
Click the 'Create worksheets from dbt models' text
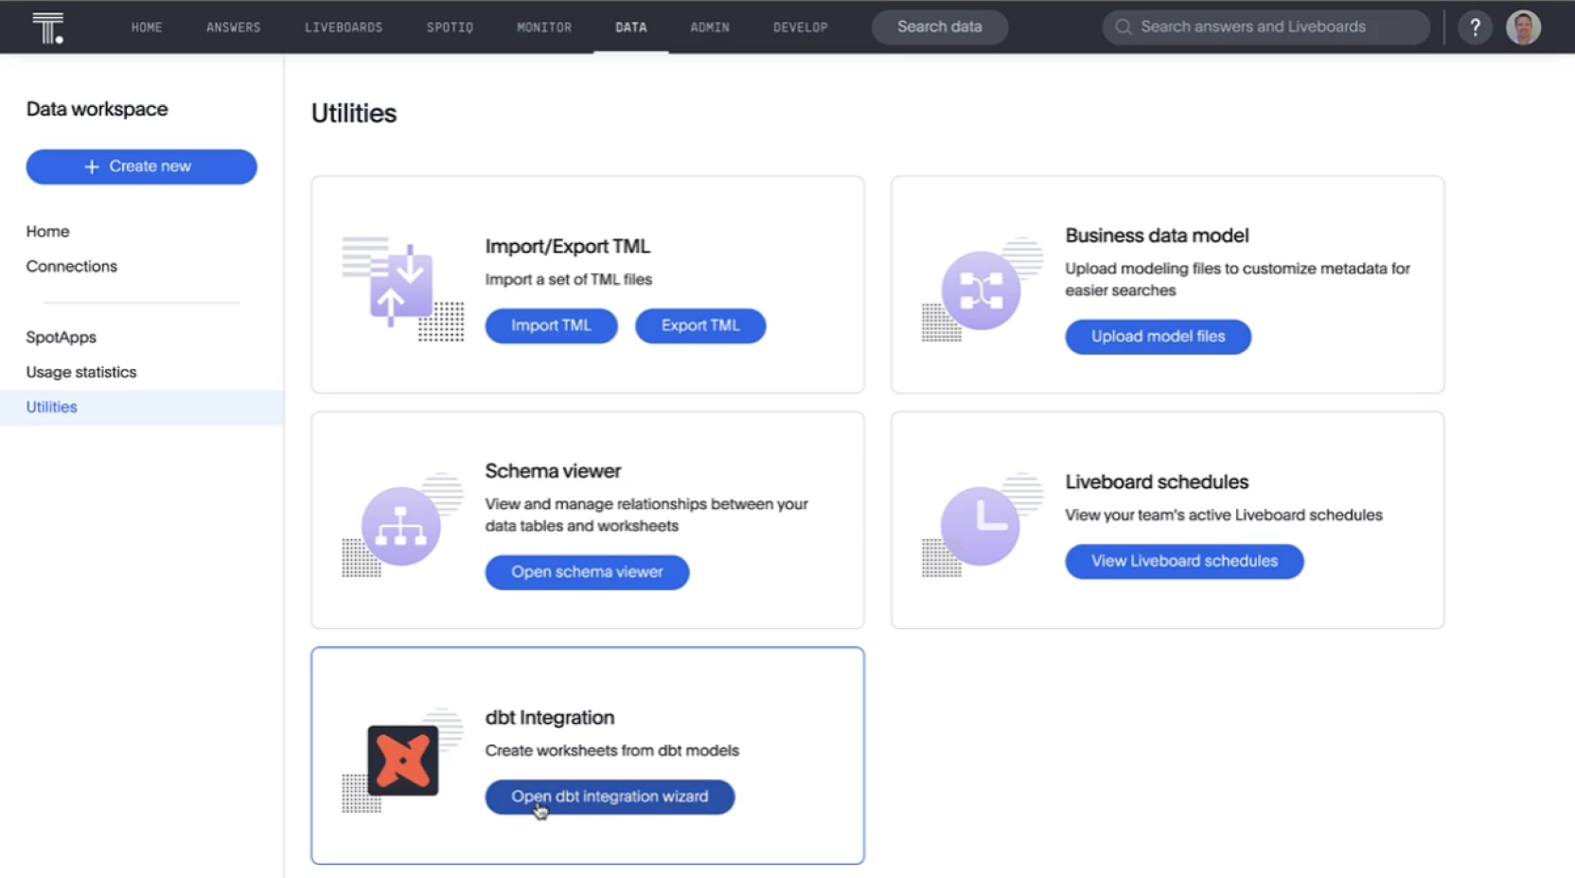(612, 750)
